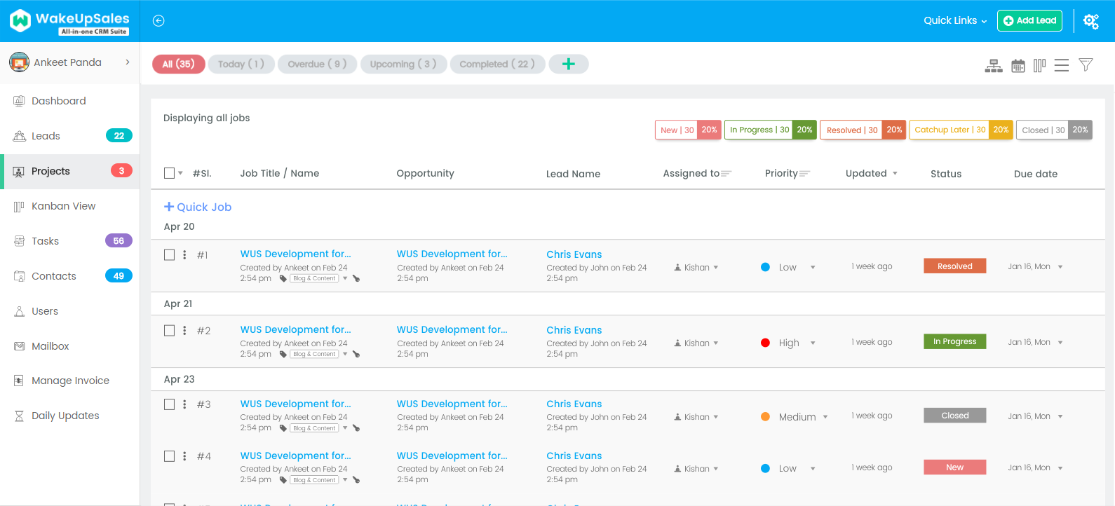Click the In Progress status of job #2
The width and height of the screenshot is (1115, 506).
(955, 342)
